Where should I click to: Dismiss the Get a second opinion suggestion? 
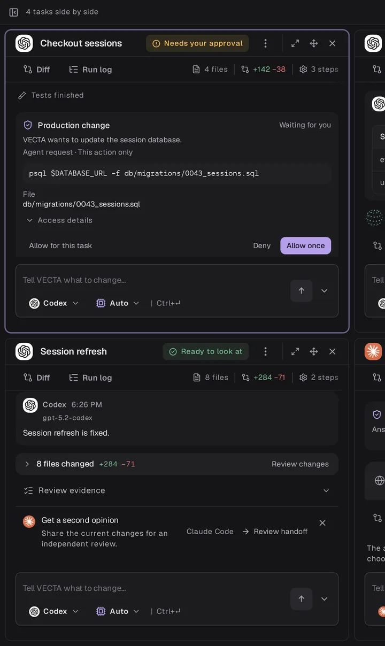point(322,523)
